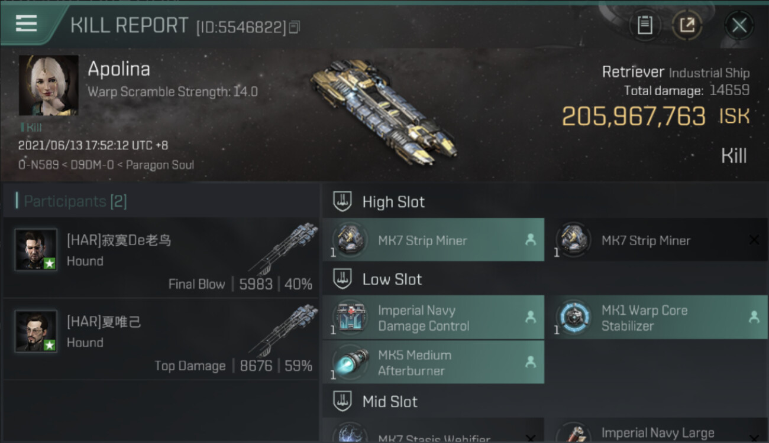This screenshot has height=443, width=769.
Task: Click the share export icon
Action: pos(687,25)
